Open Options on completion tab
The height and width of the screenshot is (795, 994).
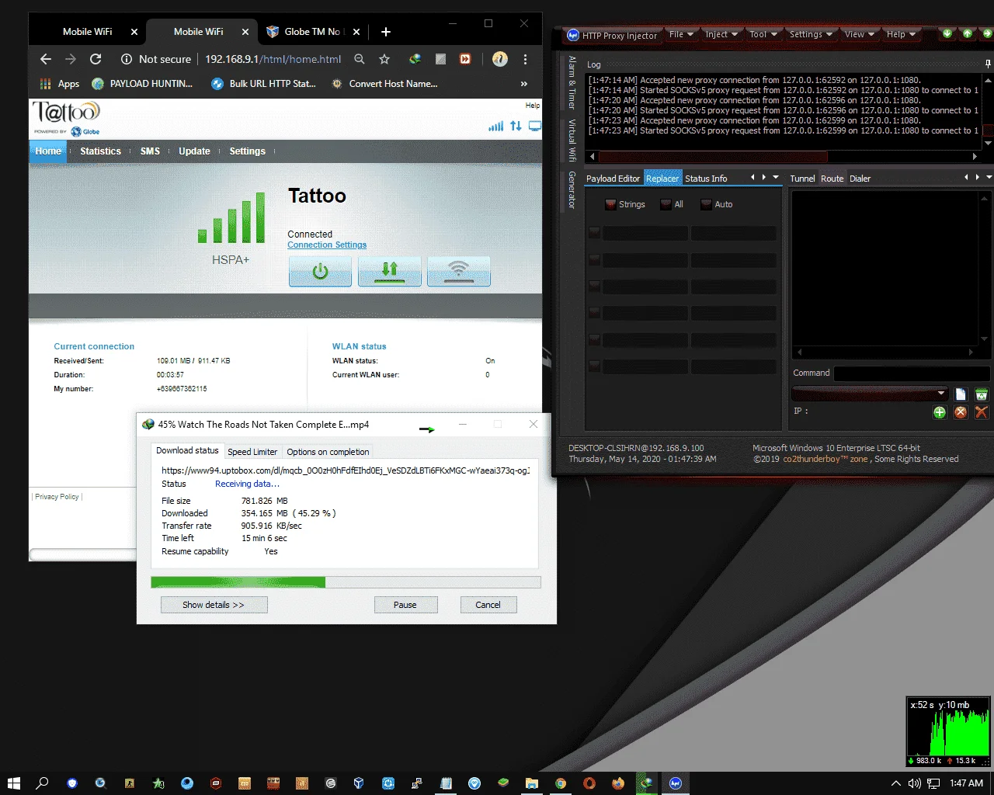328,452
